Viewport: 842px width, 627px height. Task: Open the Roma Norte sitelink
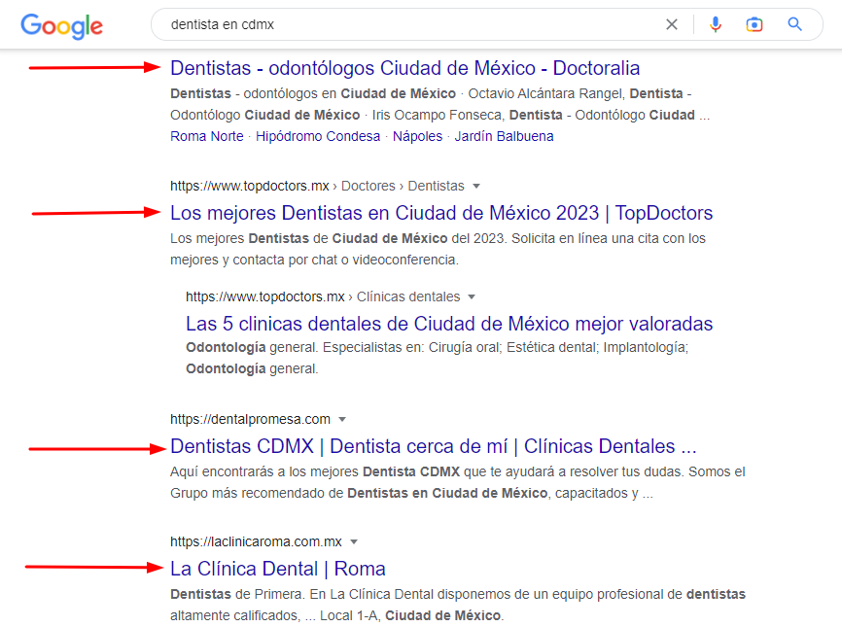click(x=207, y=136)
